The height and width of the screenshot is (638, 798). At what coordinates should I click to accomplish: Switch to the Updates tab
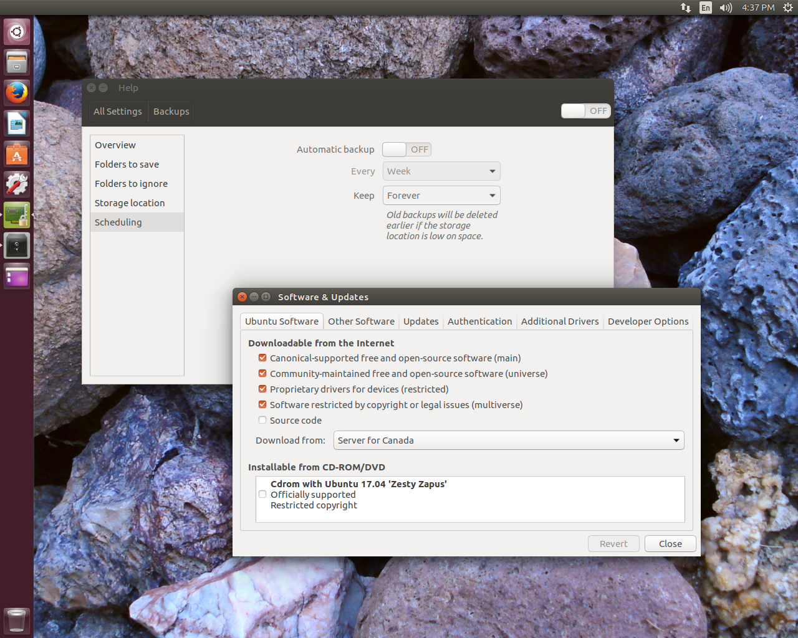(421, 321)
